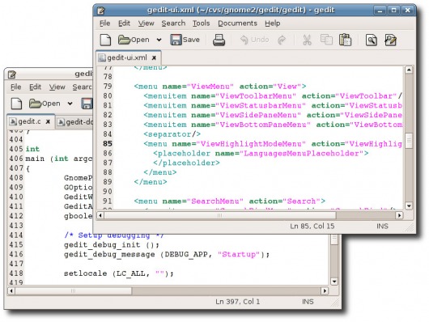
Task: Click the Print icon in toolbar
Action: [219, 40]
